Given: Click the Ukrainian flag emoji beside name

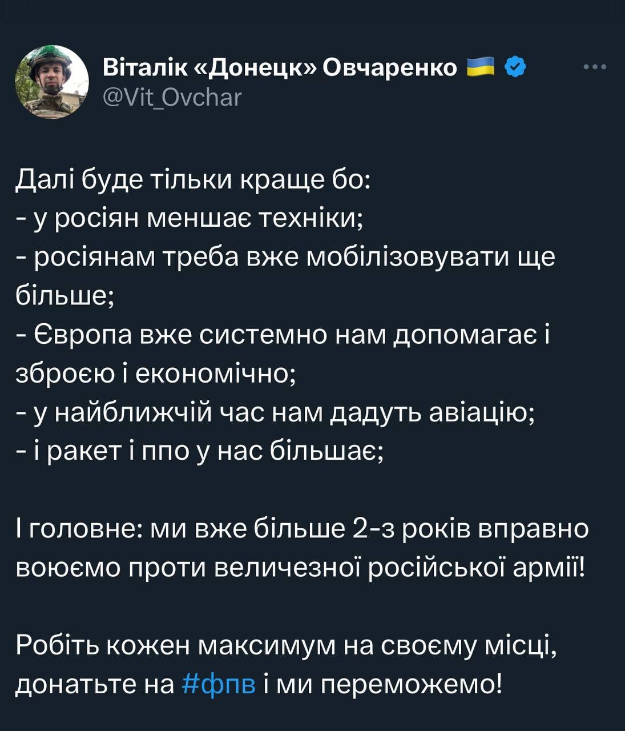Looking at the screenshot, I should pos(481,67).
